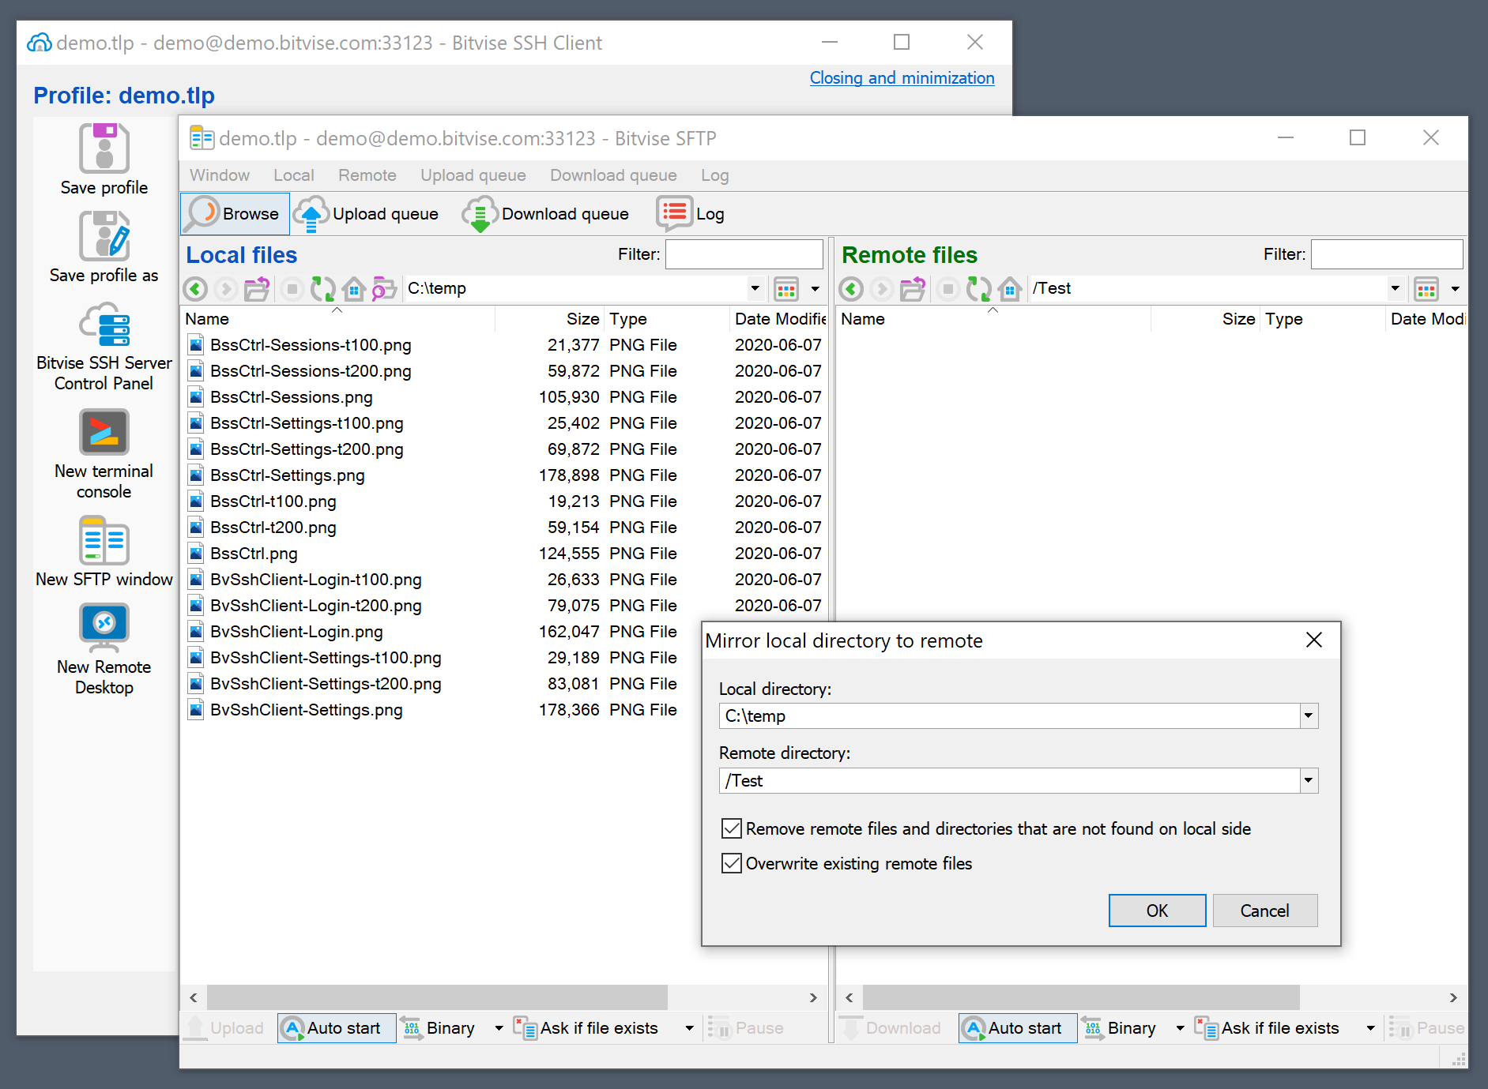Open the Download queue toolbar tab

(546, 214)
